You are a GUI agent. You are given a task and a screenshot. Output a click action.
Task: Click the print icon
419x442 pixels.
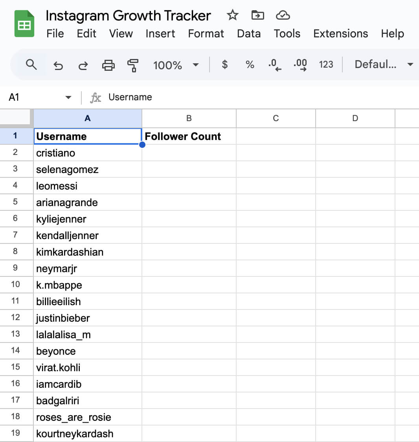[x=108, y=65]
